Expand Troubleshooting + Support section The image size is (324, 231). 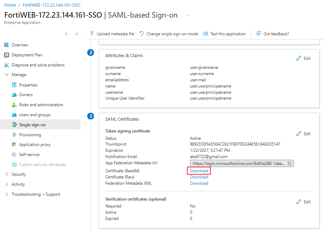click(7, 194)
